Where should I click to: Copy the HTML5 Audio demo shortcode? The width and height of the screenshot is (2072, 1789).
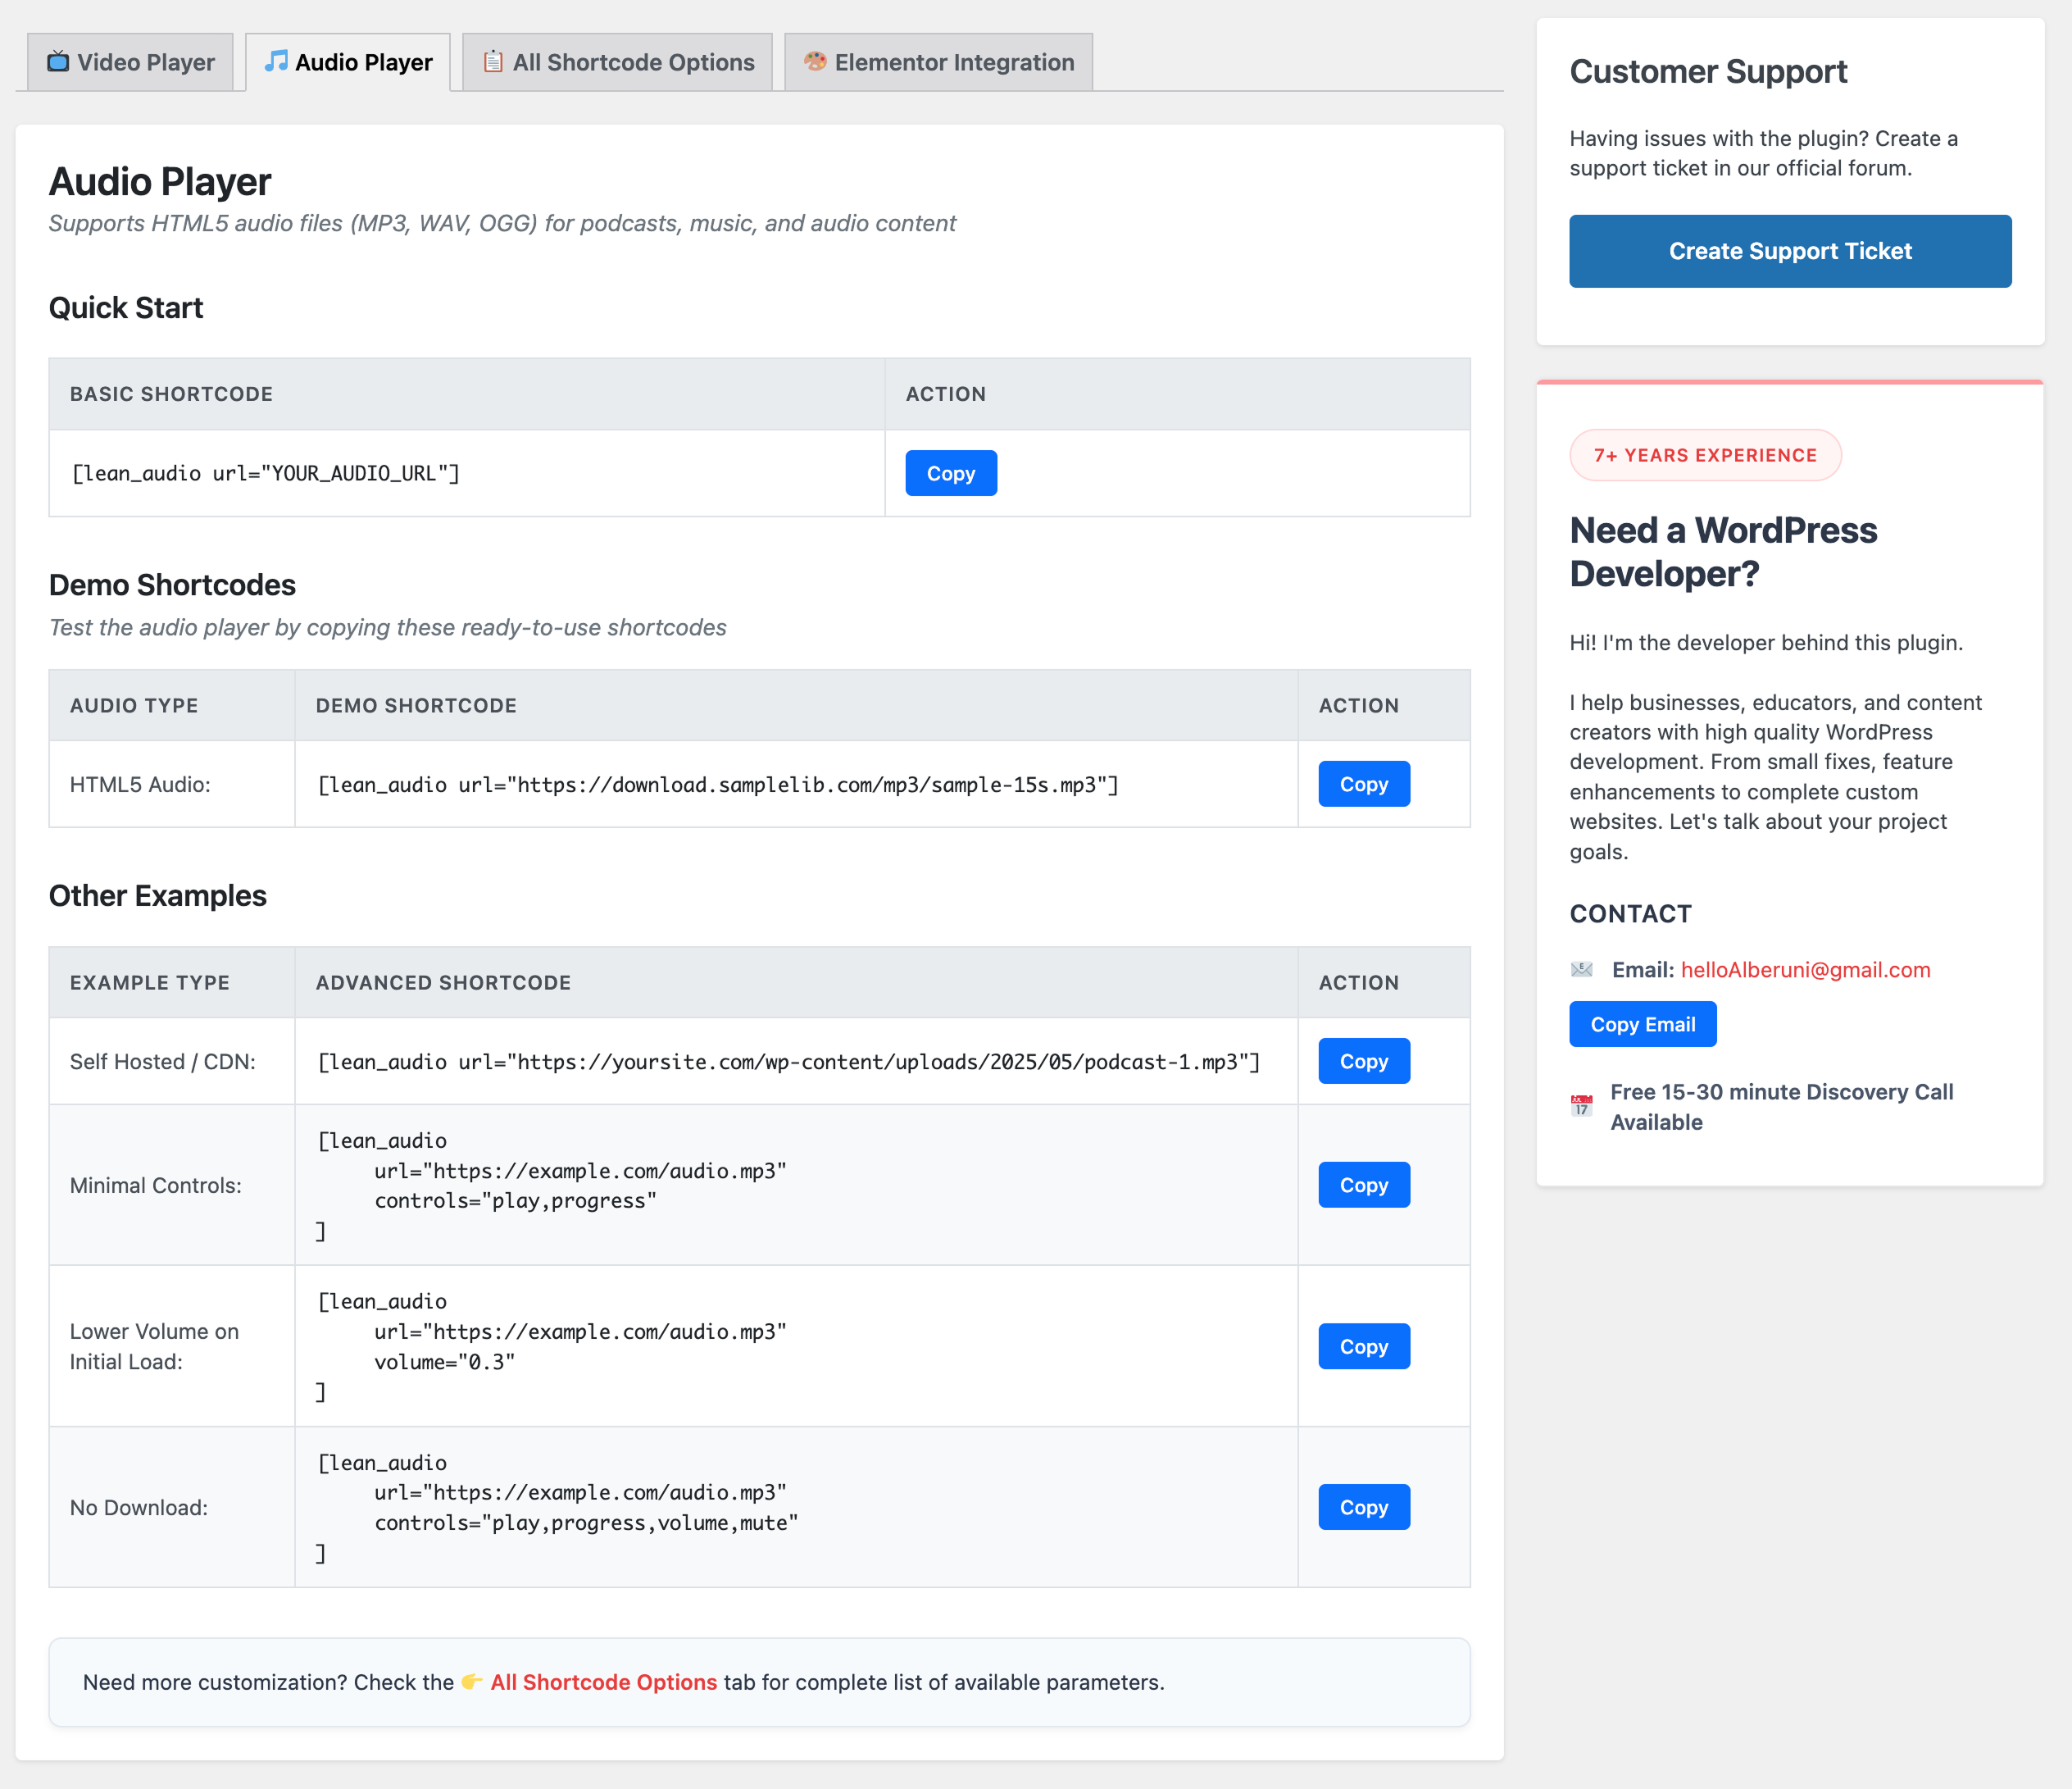[1363, 785]
